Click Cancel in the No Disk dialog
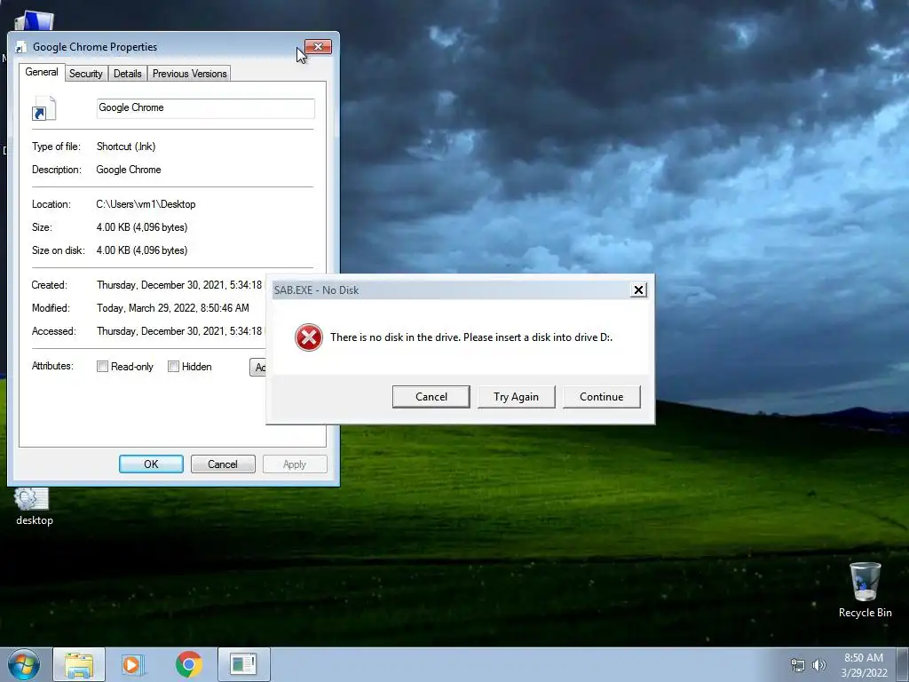The width and height of the screenshot is (909, 682). (431, 397)
